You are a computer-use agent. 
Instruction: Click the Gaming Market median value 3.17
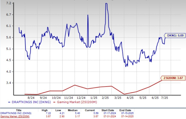77,116
